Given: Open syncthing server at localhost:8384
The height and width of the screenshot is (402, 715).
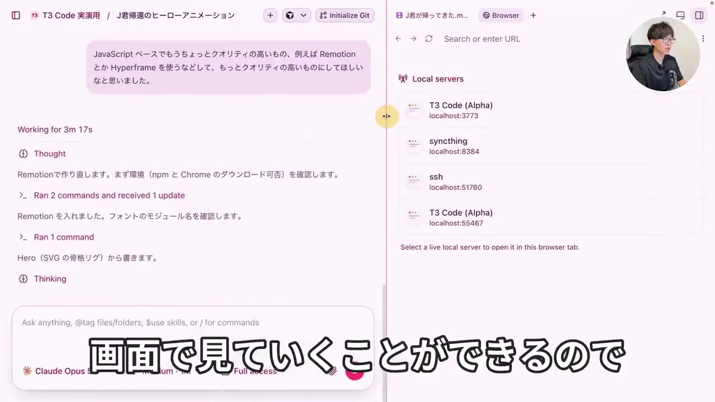Looking at the screenshot, I should pyautogui.click(x=550, y=146).
